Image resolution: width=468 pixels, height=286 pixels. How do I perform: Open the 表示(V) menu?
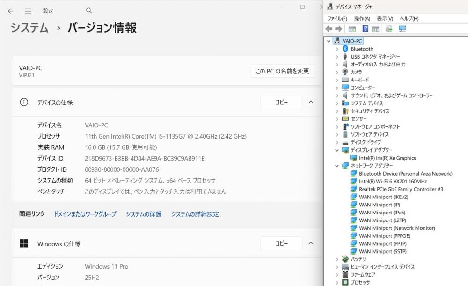coord(385,19)
